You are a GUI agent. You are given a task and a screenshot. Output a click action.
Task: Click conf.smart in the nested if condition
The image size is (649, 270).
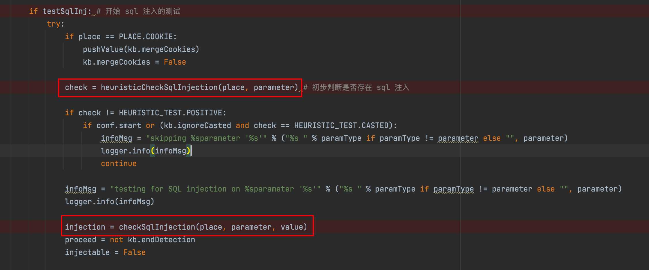118,125
